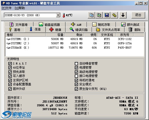The image size is (149, 120).
Task: Enable the 接口电源管理 checkbox
Action: tap(76, 76)
